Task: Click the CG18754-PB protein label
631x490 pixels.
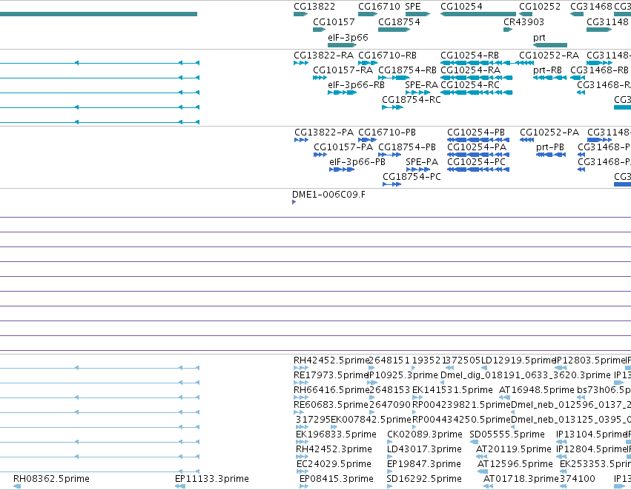Action: [407, 147]
